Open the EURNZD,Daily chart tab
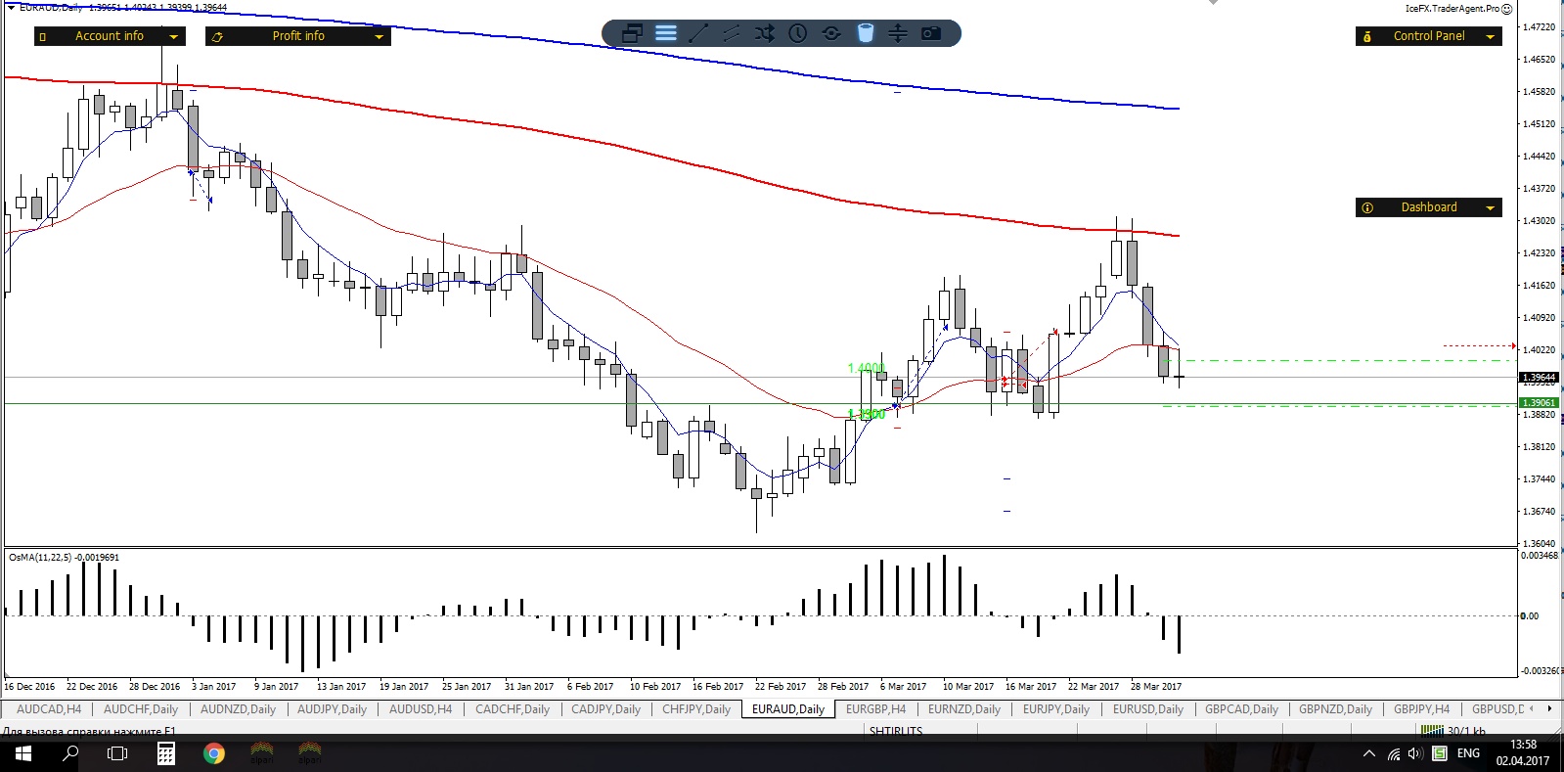This screenshot has height=772, width=1564. (964, 709)
